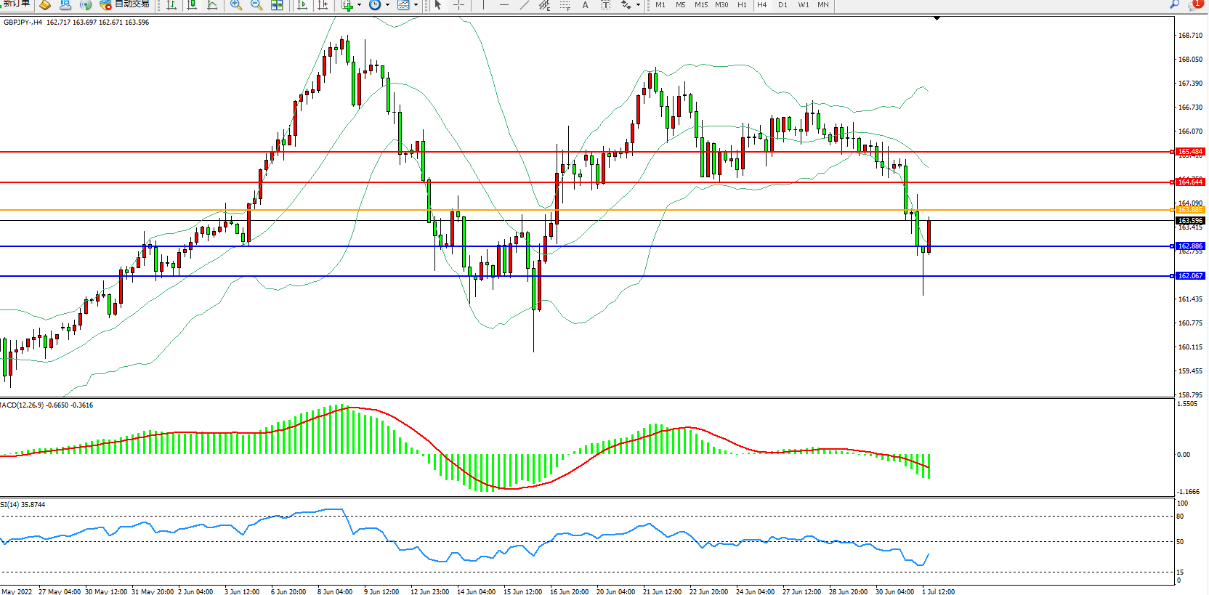The image size is (1209, 595).
Task: Toggle AutoTrading (自动交易) button
Action: click(124, 4)
